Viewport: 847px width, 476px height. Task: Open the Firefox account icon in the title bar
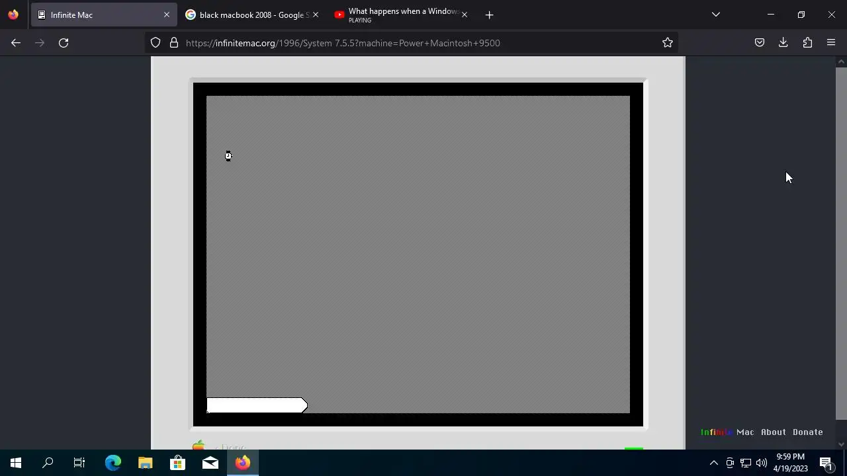13,15
